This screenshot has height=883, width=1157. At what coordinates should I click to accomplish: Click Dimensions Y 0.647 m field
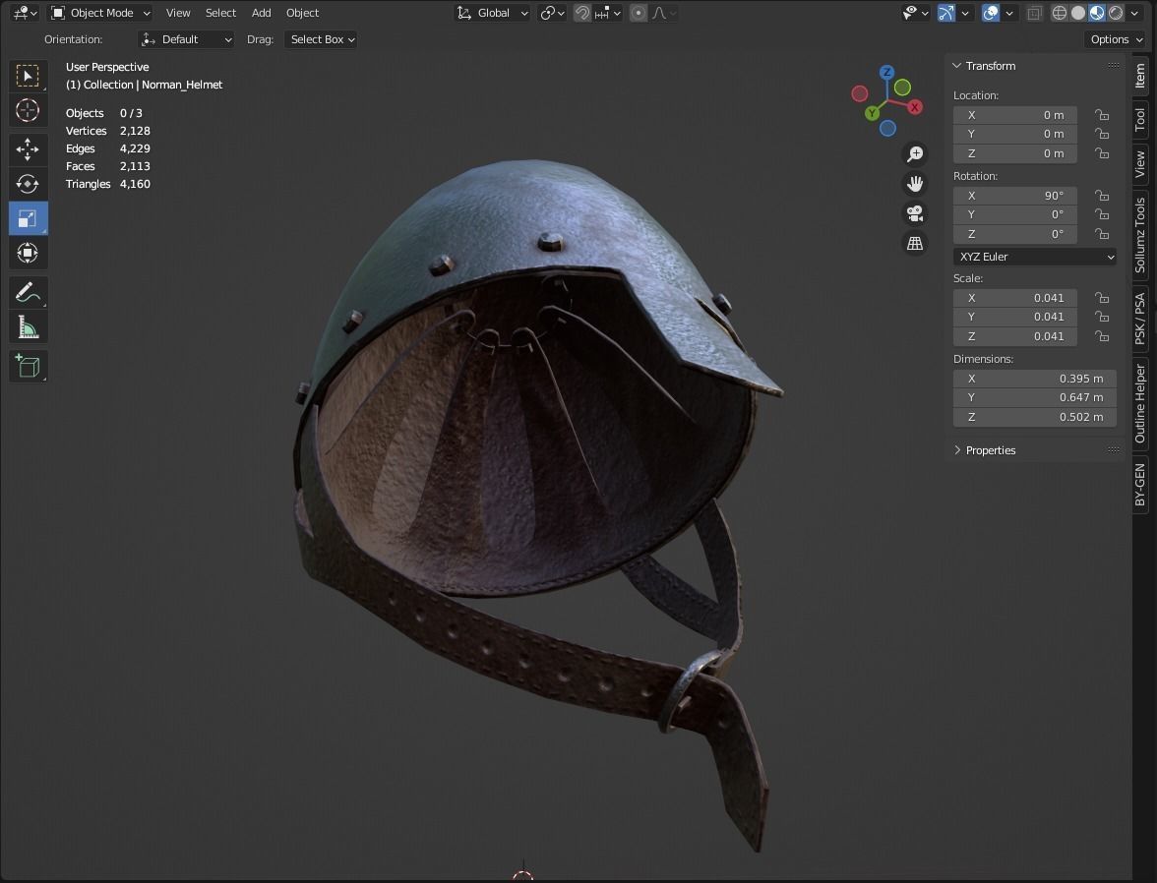pos(1035,397)
